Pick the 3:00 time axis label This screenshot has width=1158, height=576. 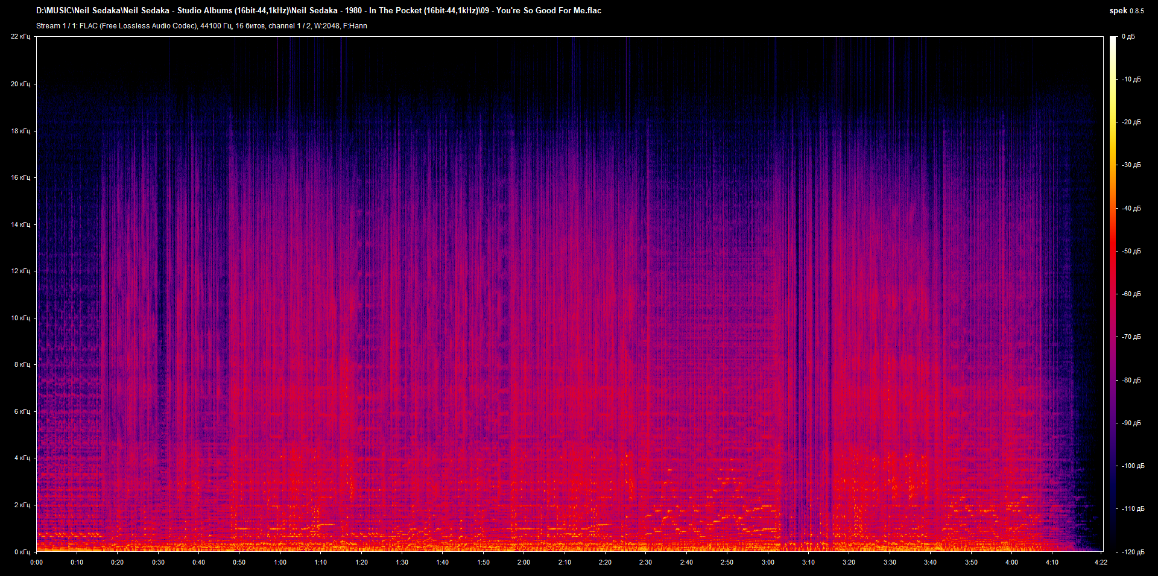point(768,562)
